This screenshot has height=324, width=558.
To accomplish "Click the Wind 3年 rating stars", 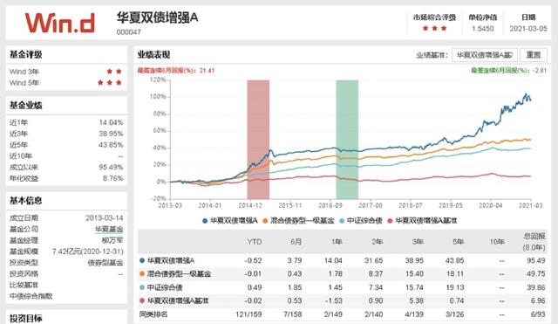I will click(x=114, y=72).
